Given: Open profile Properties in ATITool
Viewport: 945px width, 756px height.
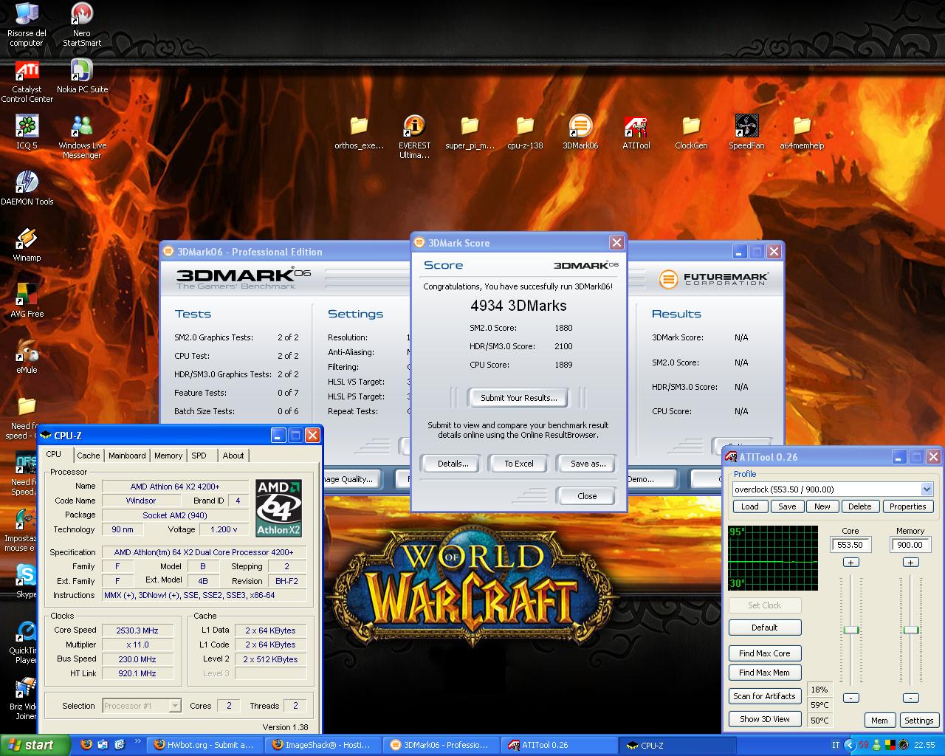Looking at the screenshot, I should click(x=907, y=506).
